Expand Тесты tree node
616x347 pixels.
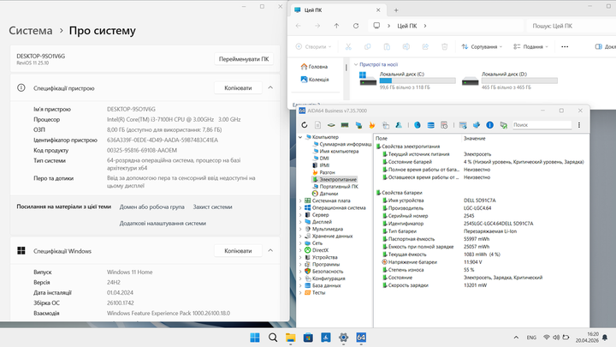(x=300, y=293)
